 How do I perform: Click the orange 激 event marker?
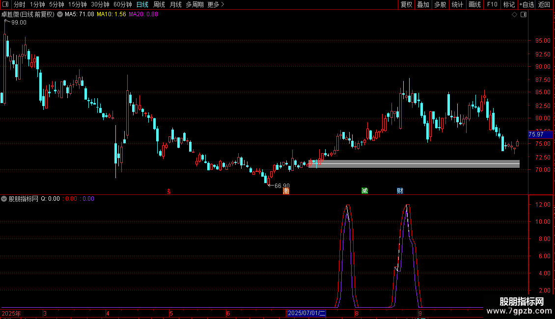(x=286, y=191)
